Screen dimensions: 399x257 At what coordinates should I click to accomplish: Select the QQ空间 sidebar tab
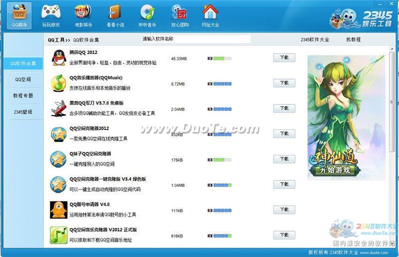point(23,79)
